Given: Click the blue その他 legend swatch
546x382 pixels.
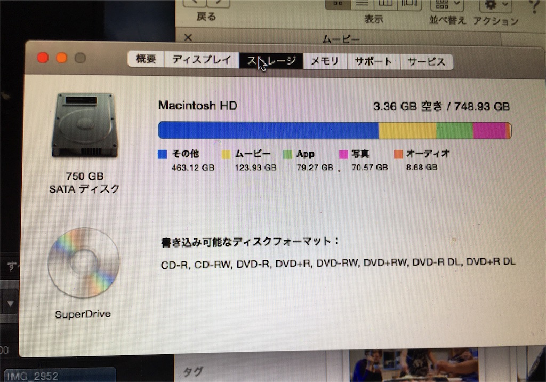Looking at the screenshot, I should click(x=162, y=154).
